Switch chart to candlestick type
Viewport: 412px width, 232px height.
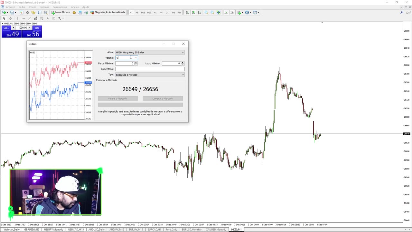coord(193,12)
